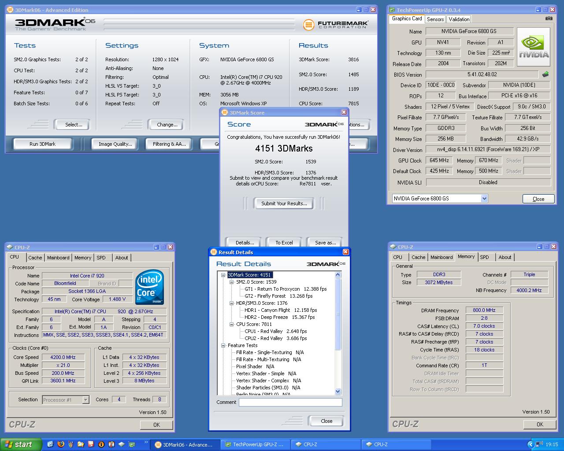
Task: Launch the books archive icon in quick launch
Action: [111, 444]
